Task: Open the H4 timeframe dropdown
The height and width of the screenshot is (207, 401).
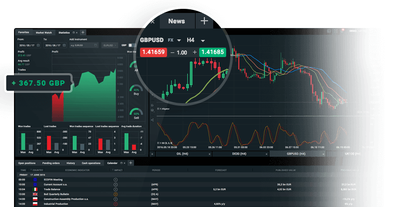Action: (x=203, y=40)
